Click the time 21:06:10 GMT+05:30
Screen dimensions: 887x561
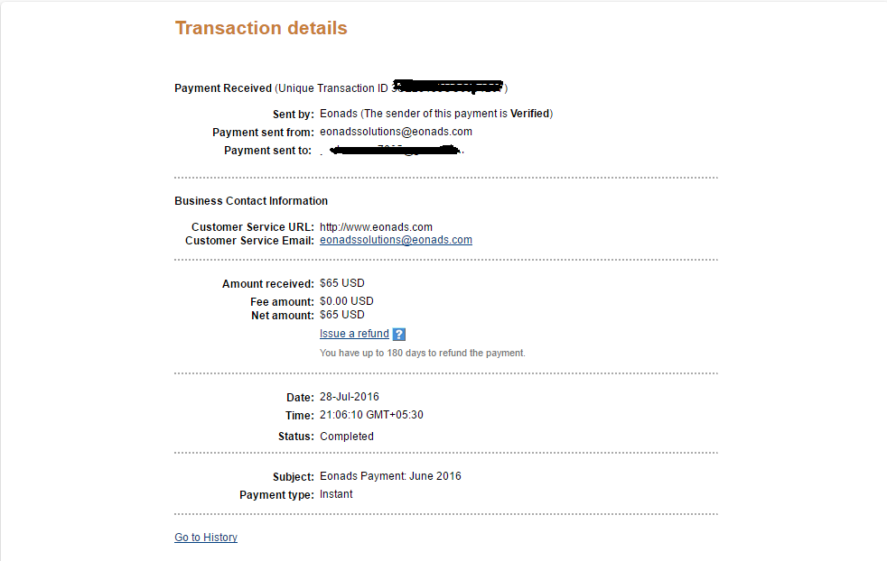point(371,415)
